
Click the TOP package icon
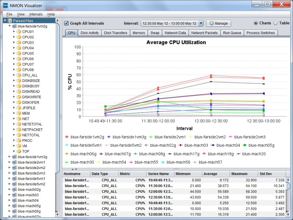coord(19,151)
